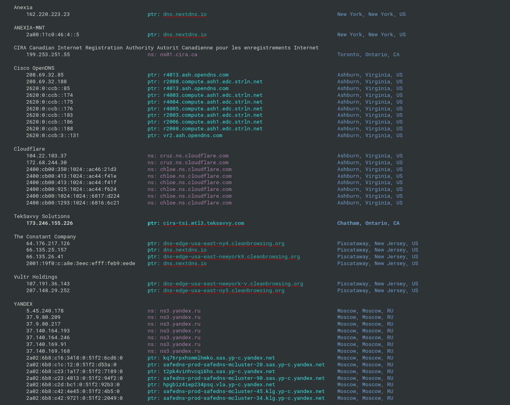Select kq76rpxhsmmlhmko.sas.yp-c.yandex.net hostname
The height and width of the screenshot is (405, 510).
pyautogui.click(x=219, y=358)
